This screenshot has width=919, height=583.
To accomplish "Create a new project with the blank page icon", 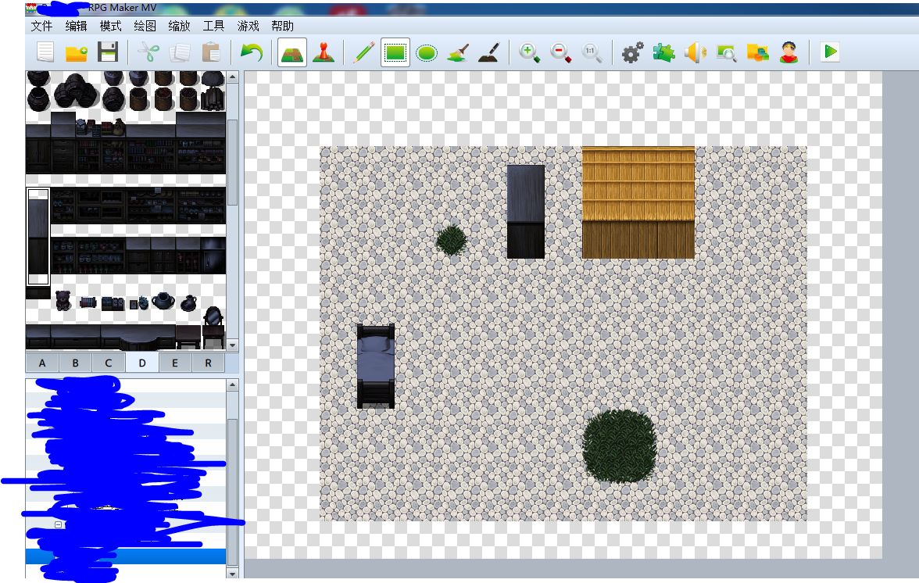I will pos(45,52).
